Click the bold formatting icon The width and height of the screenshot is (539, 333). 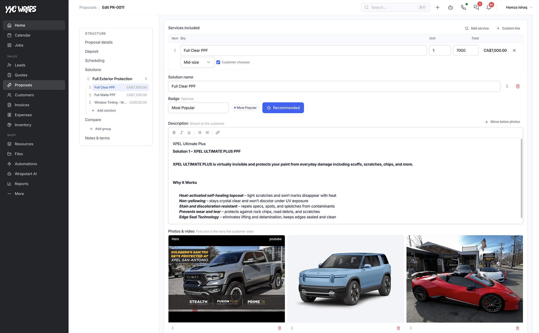(x=174, y=132)
